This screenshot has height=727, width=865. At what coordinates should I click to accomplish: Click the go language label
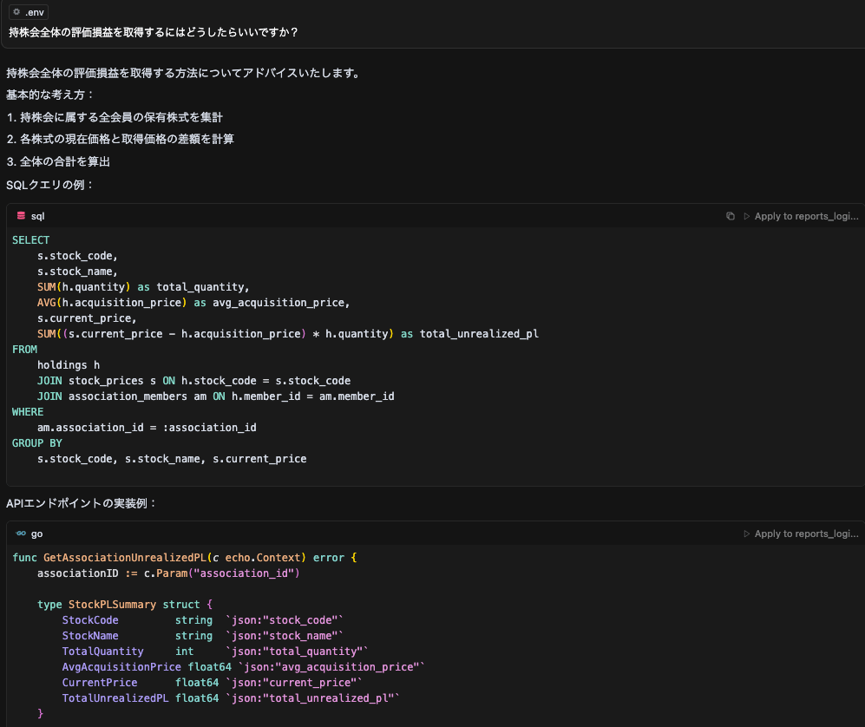pyautogui.click(x=36, y=534)
